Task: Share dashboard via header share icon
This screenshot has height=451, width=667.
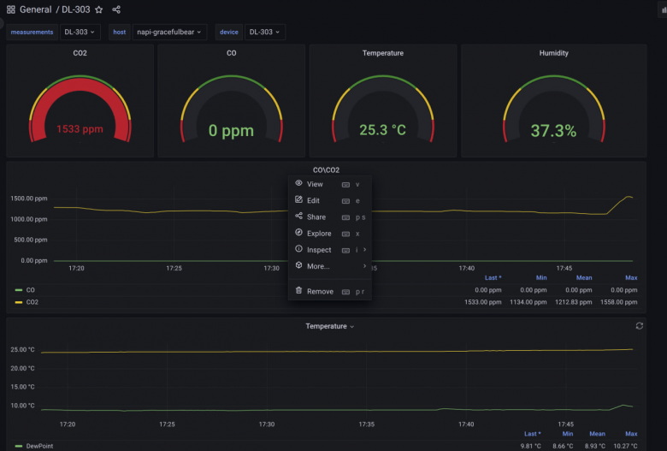Action: (x=116, y=9)
